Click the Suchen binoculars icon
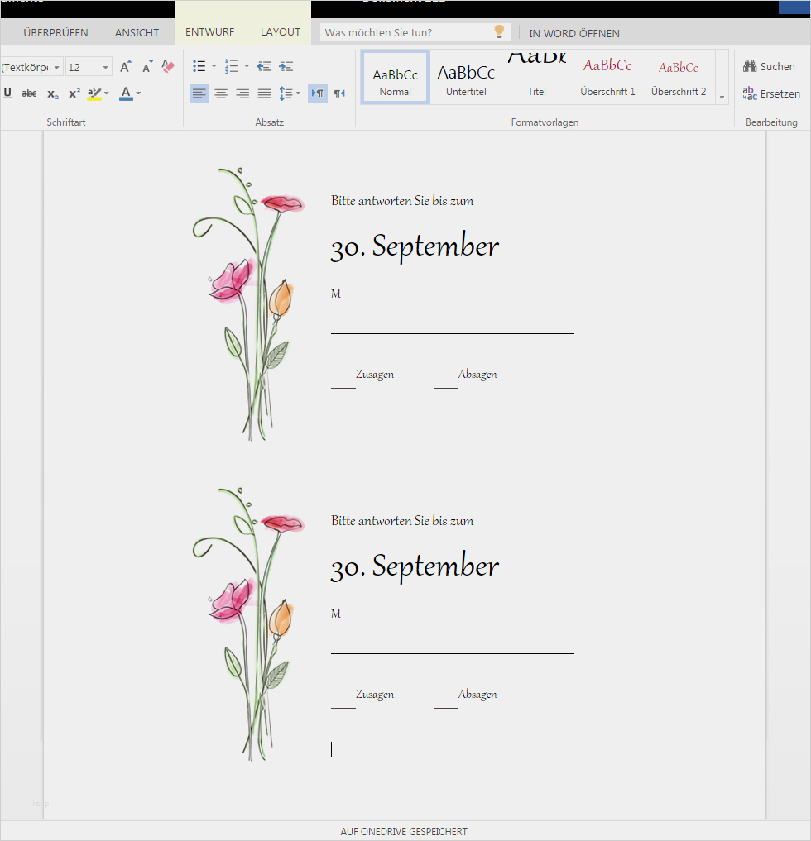 tap(750, 66)
